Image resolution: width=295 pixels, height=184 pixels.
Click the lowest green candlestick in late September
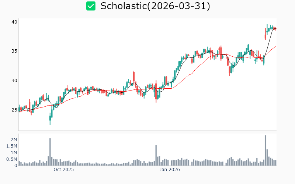[50, 118]
